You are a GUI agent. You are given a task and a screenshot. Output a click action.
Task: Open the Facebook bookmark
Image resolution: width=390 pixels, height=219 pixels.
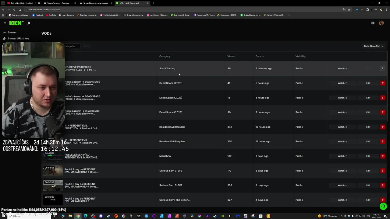pos(38,15)
